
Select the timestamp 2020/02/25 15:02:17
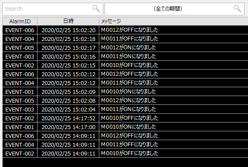(x=68, y=48)
